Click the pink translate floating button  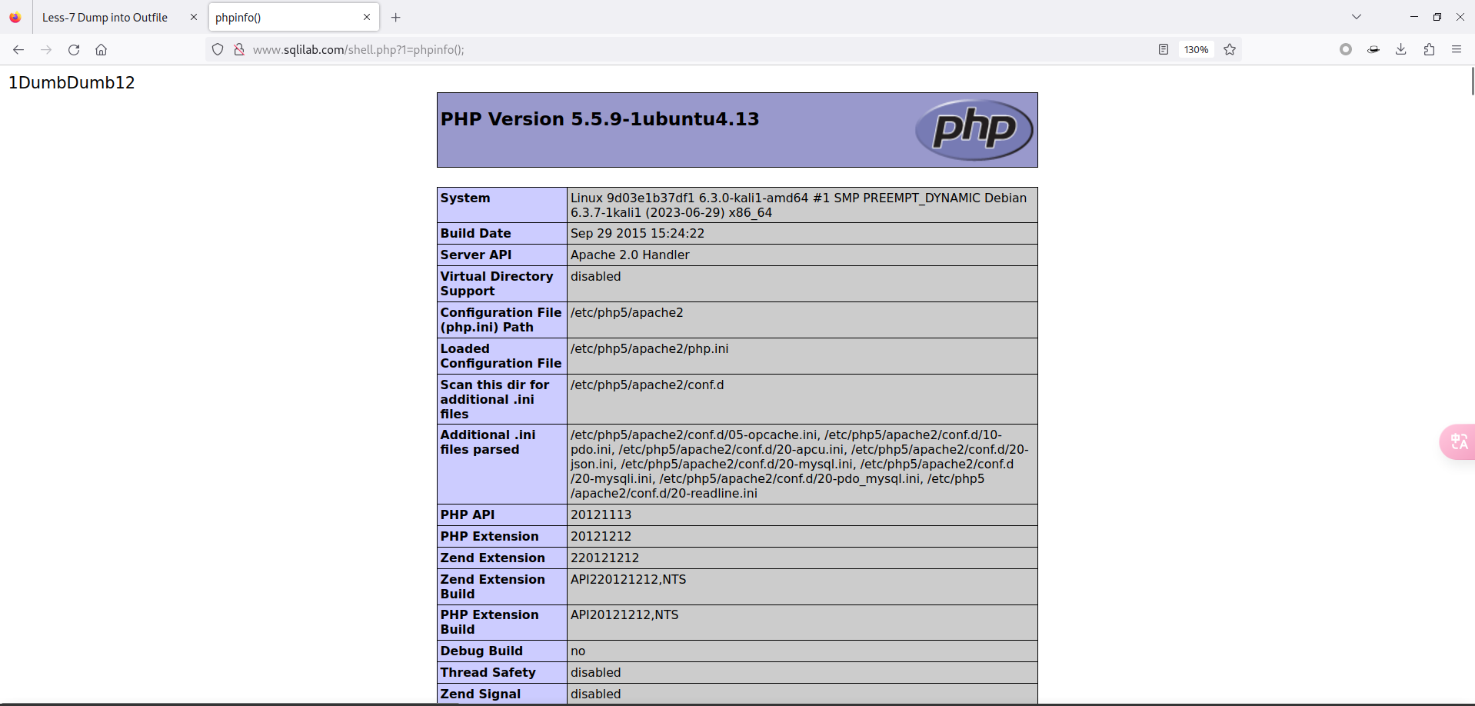pos(1457,441)
